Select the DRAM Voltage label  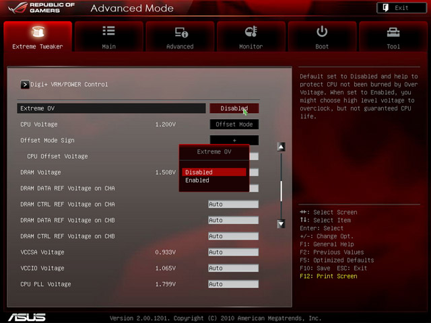40,172
